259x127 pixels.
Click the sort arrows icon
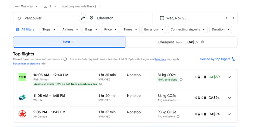pyautogui.click(x=233, y=59)
